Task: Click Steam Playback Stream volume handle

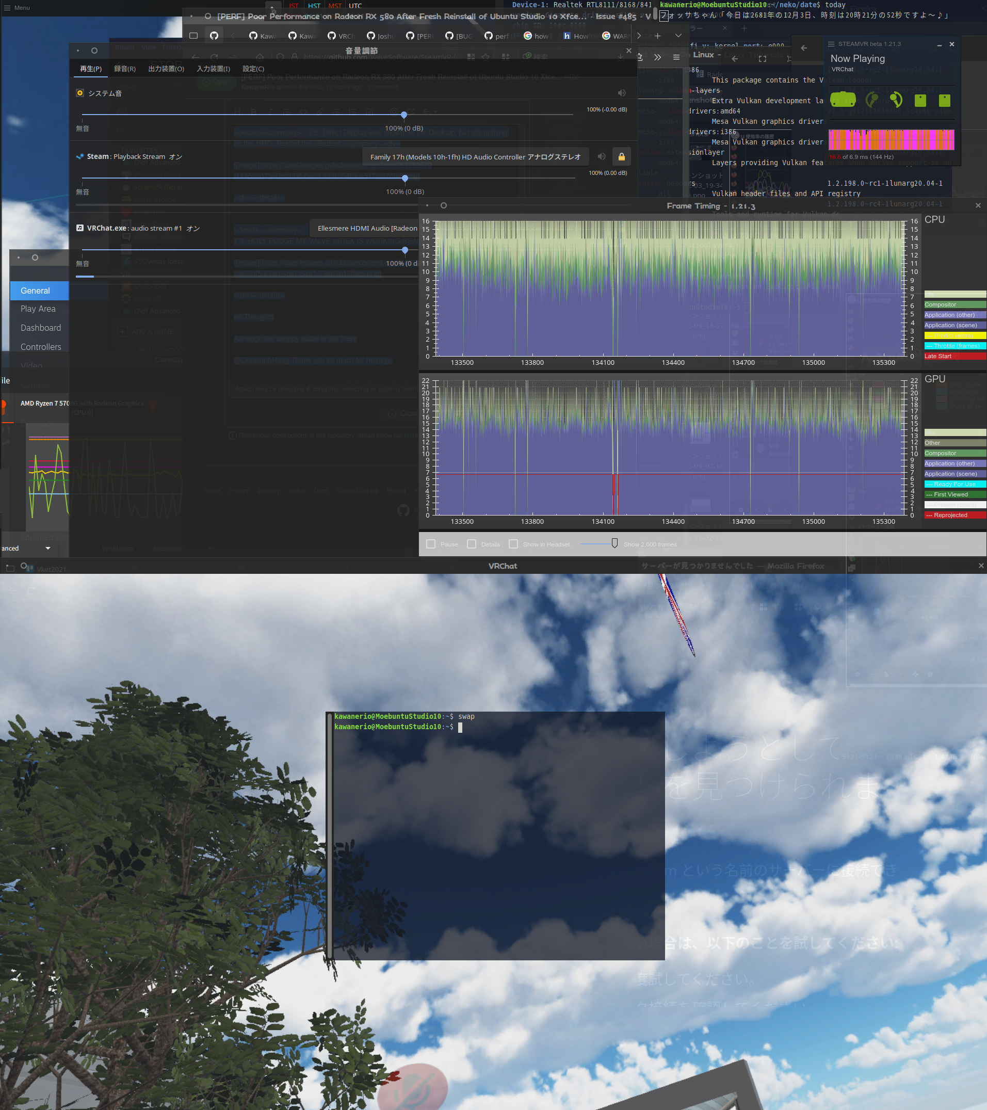Action: 405,178
